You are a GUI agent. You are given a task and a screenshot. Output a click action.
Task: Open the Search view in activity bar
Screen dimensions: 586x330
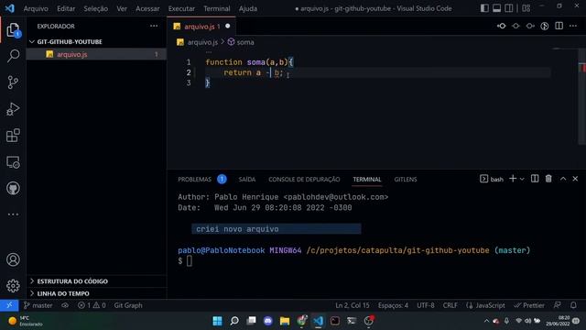13,56
